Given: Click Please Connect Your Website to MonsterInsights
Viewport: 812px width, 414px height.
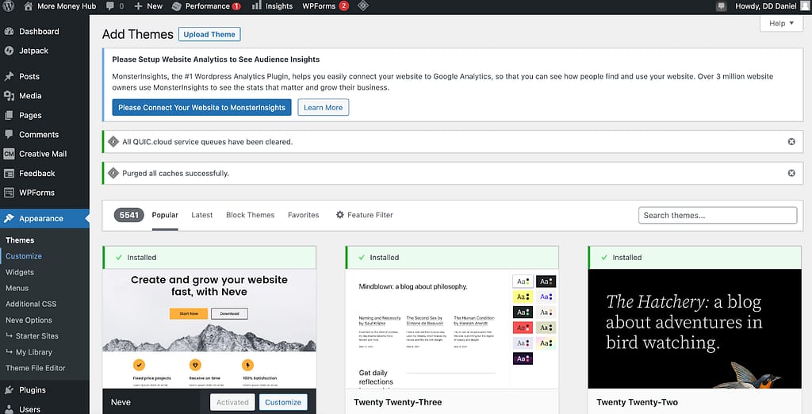Looking at the screenshot, I should (x=202, y=108).
